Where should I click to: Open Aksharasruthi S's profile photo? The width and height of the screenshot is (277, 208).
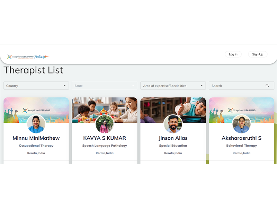(x=241, y=124)
